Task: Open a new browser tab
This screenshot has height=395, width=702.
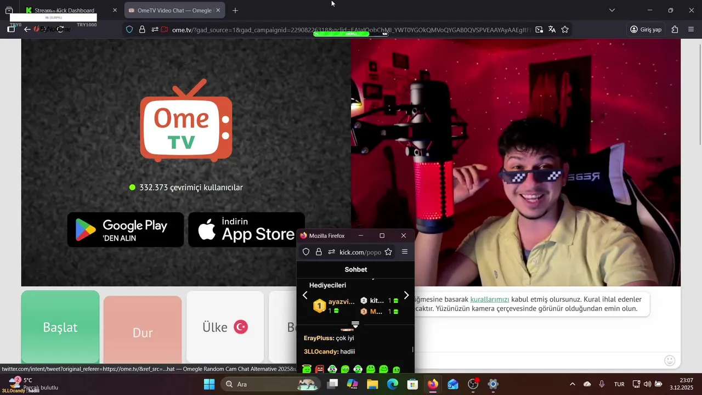Action: (x=235, y=10)
